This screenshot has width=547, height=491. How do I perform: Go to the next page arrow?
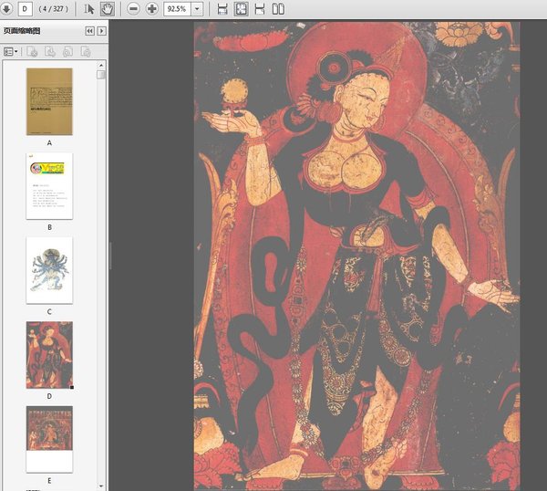8,8
